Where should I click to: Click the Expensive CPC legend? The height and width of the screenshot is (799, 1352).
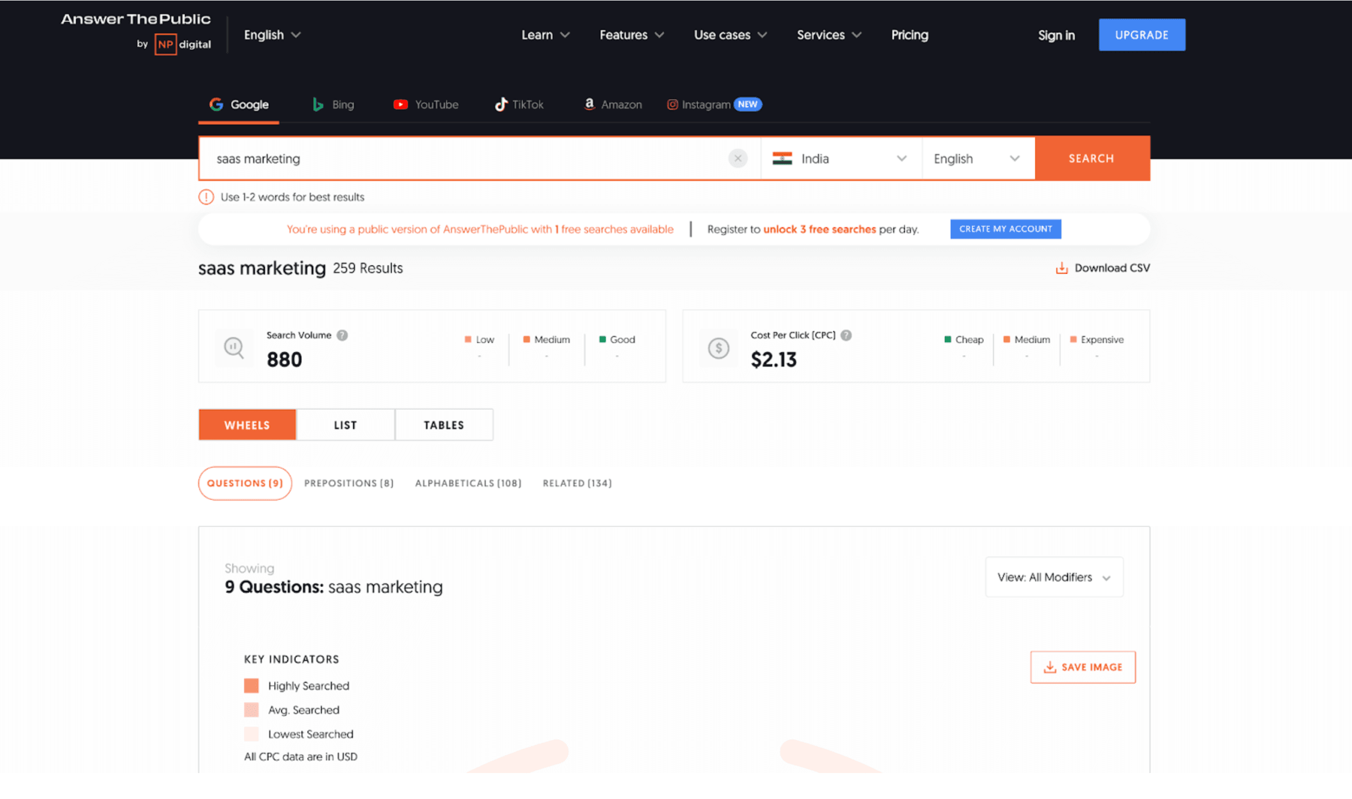pyautogui.click(x=1097, y=339)
